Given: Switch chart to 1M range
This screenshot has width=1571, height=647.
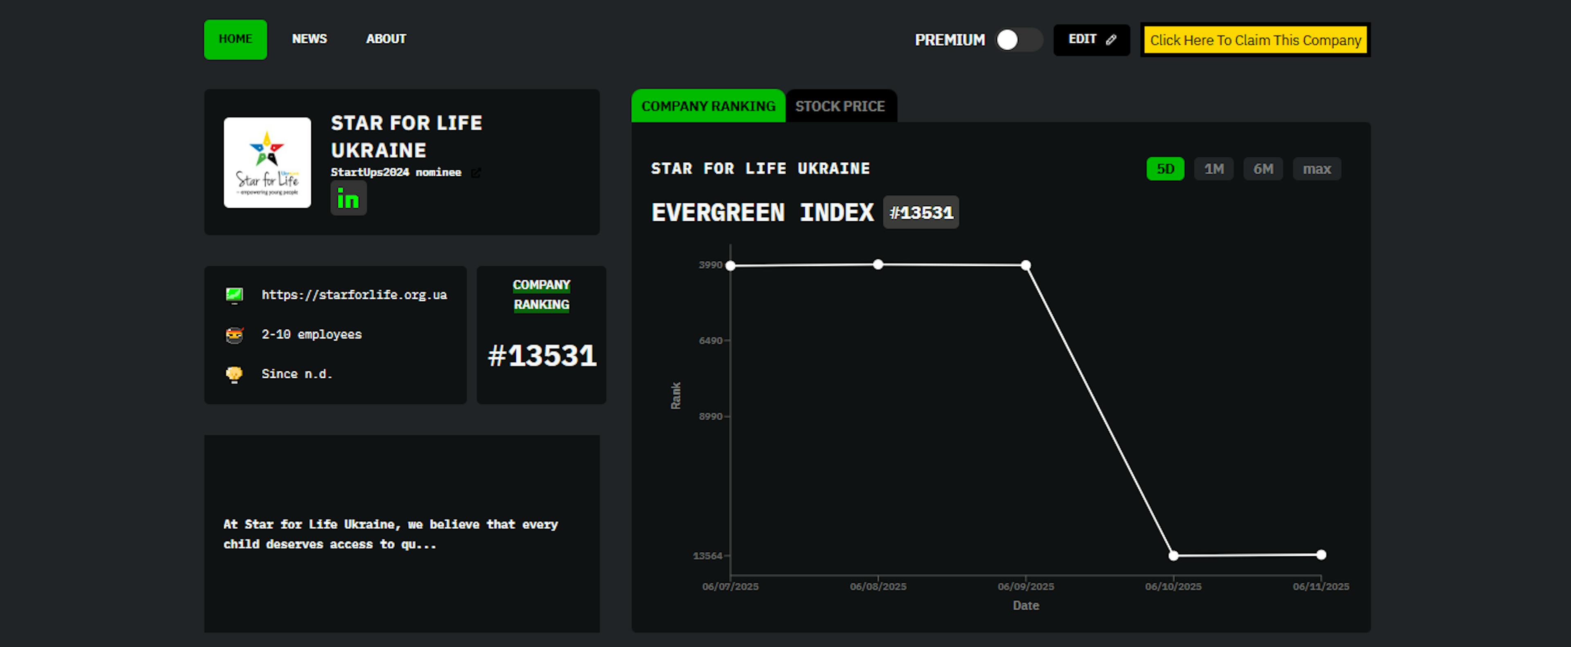Looking at the screenshot, I should pyautogui.click(x=1213, y=169).
